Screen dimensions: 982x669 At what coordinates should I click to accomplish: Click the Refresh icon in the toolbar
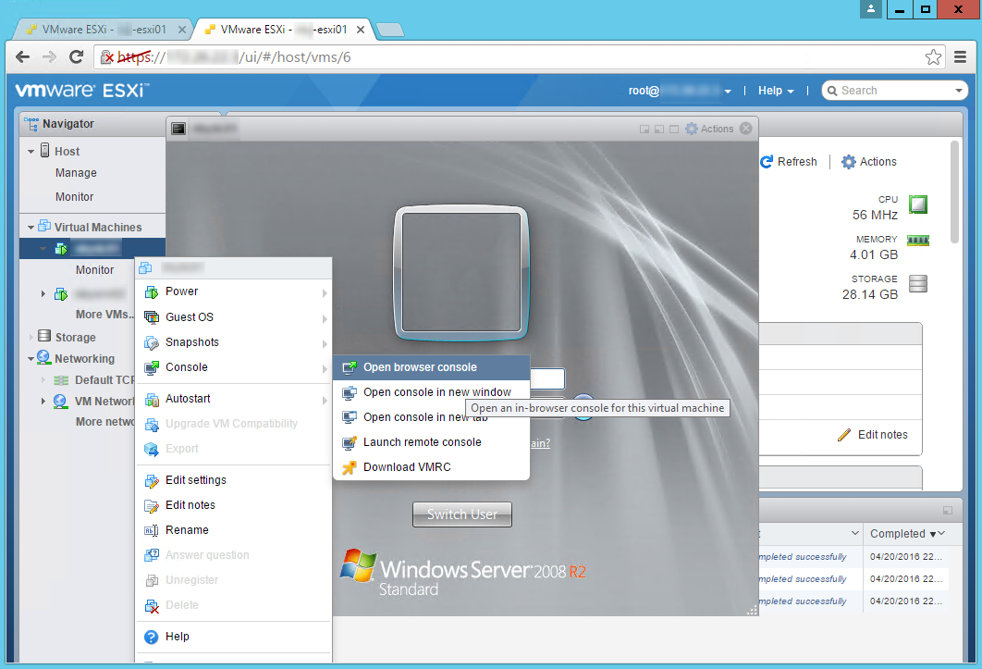click(x=767, y=162)
